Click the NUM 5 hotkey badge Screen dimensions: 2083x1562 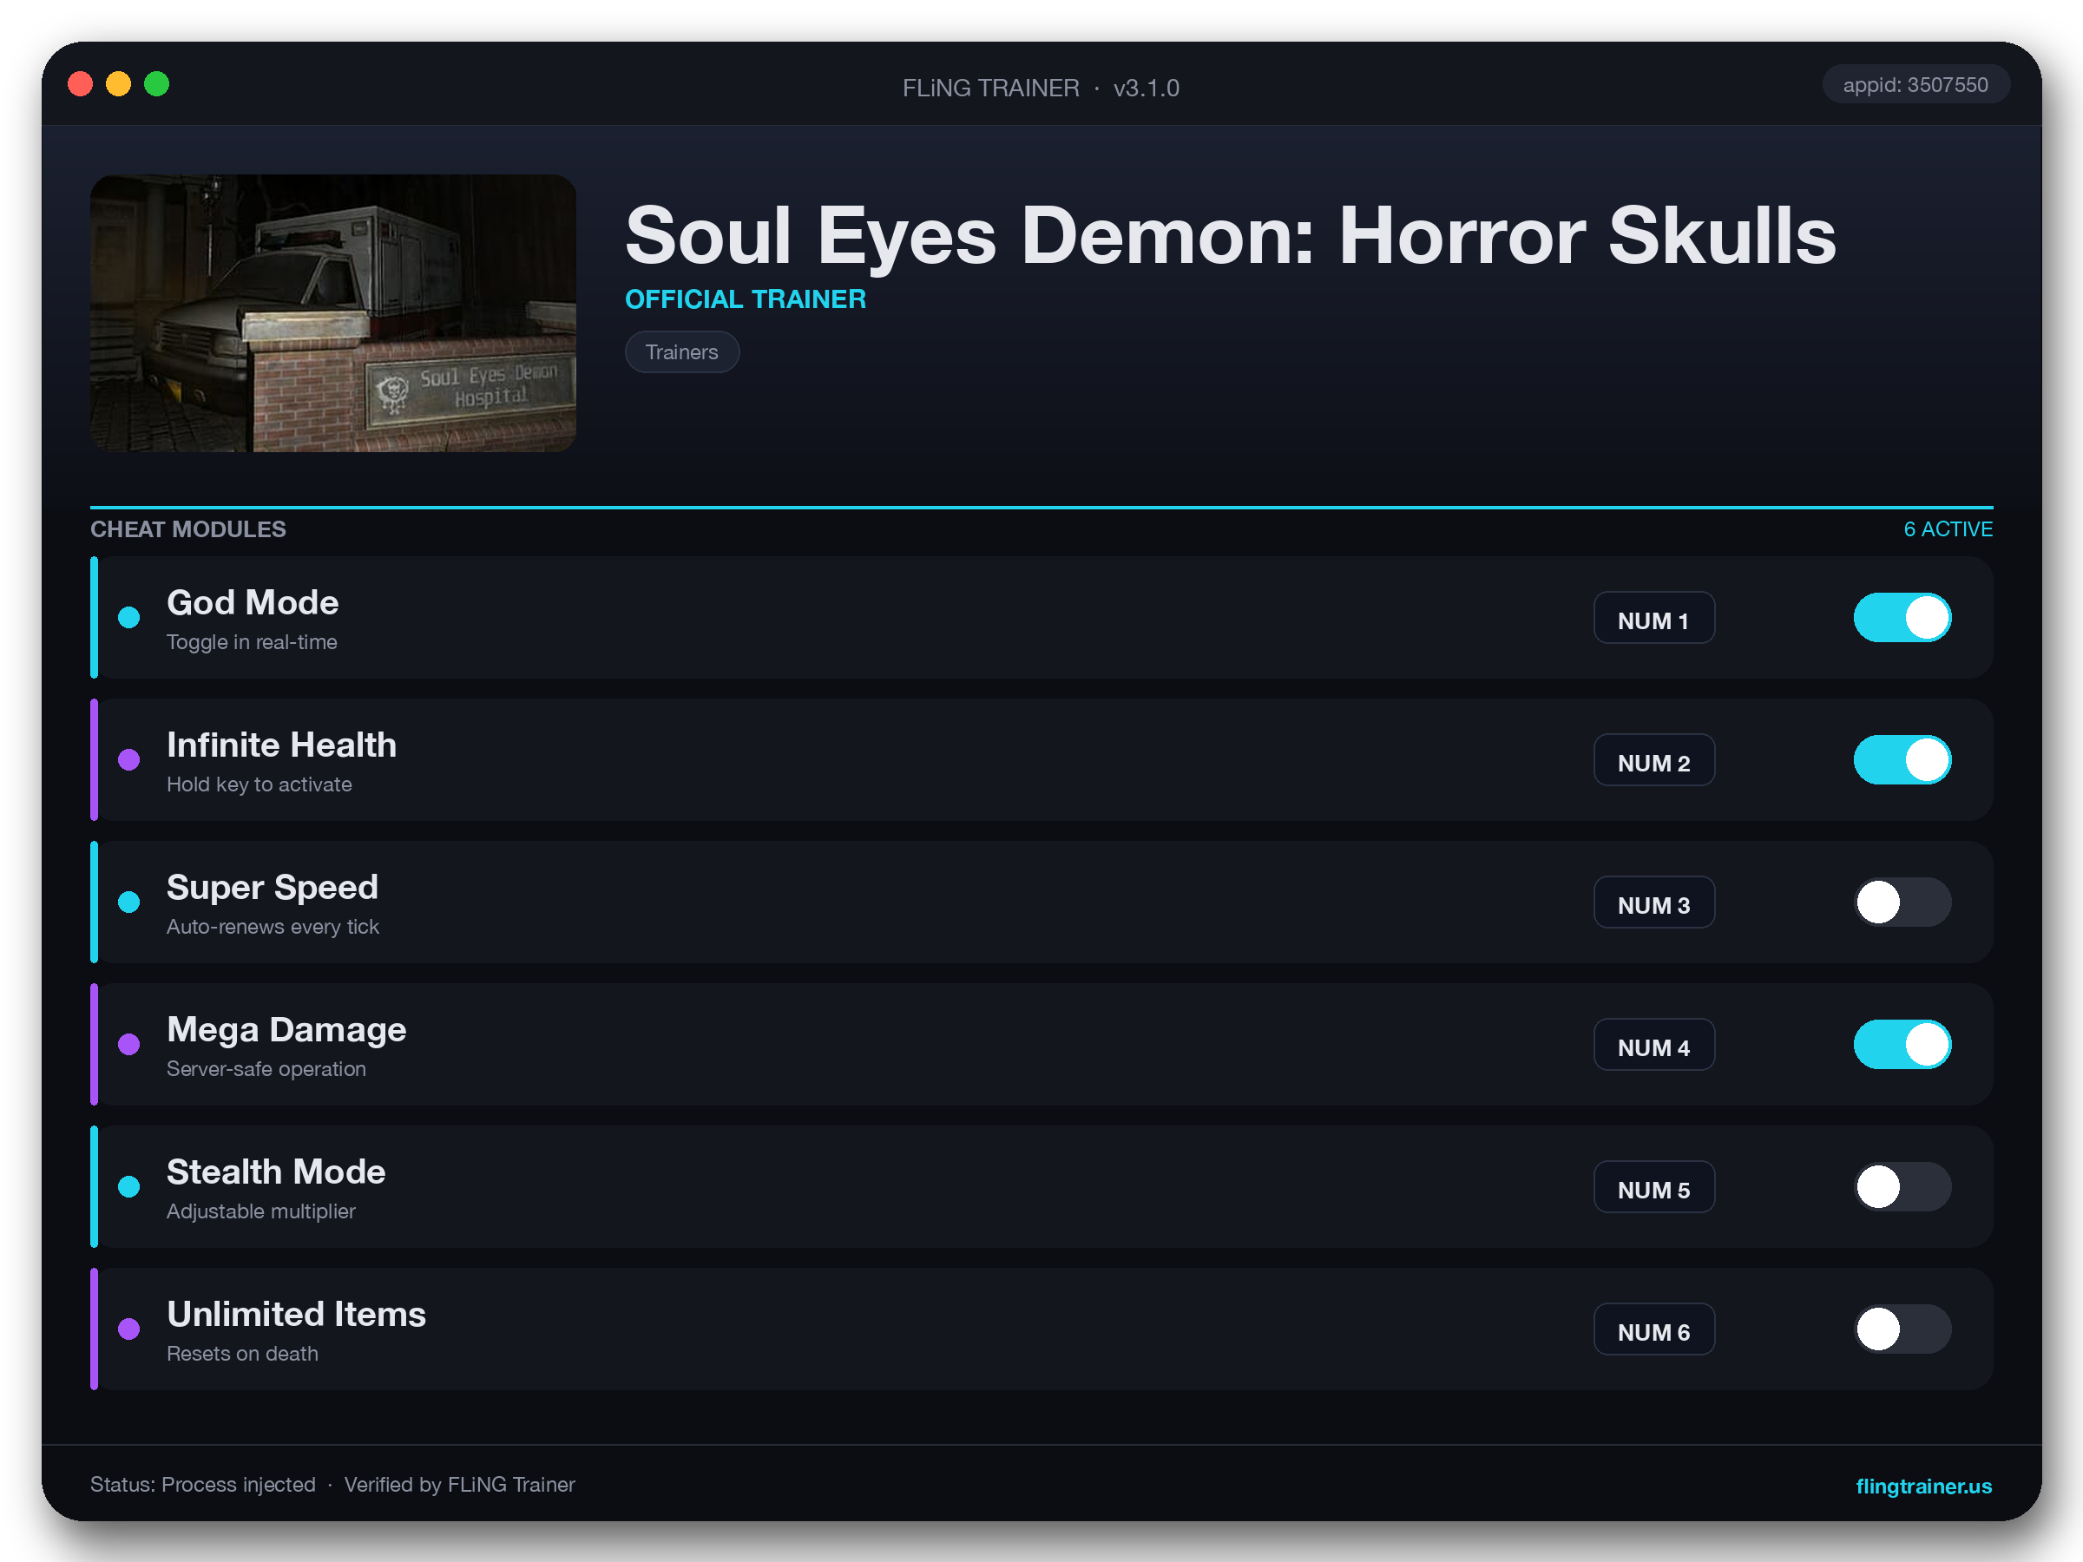point(1653,1186)
